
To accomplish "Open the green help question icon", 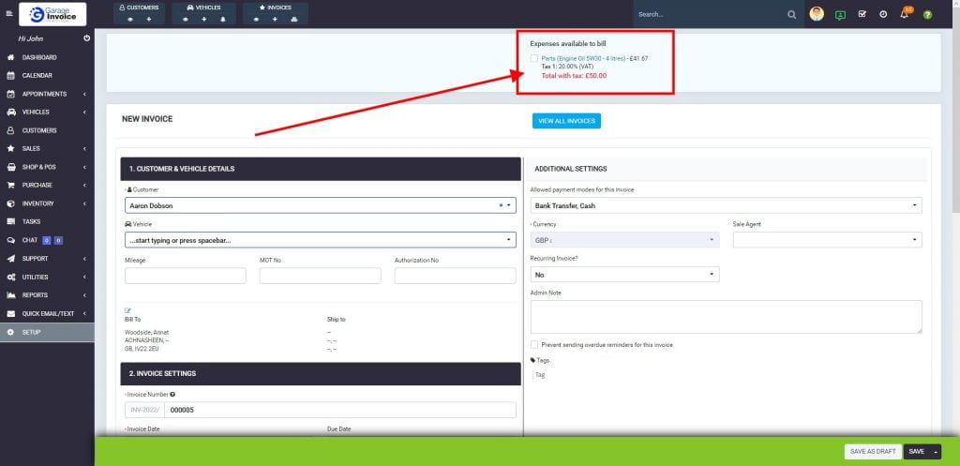I will click(927, 15).
